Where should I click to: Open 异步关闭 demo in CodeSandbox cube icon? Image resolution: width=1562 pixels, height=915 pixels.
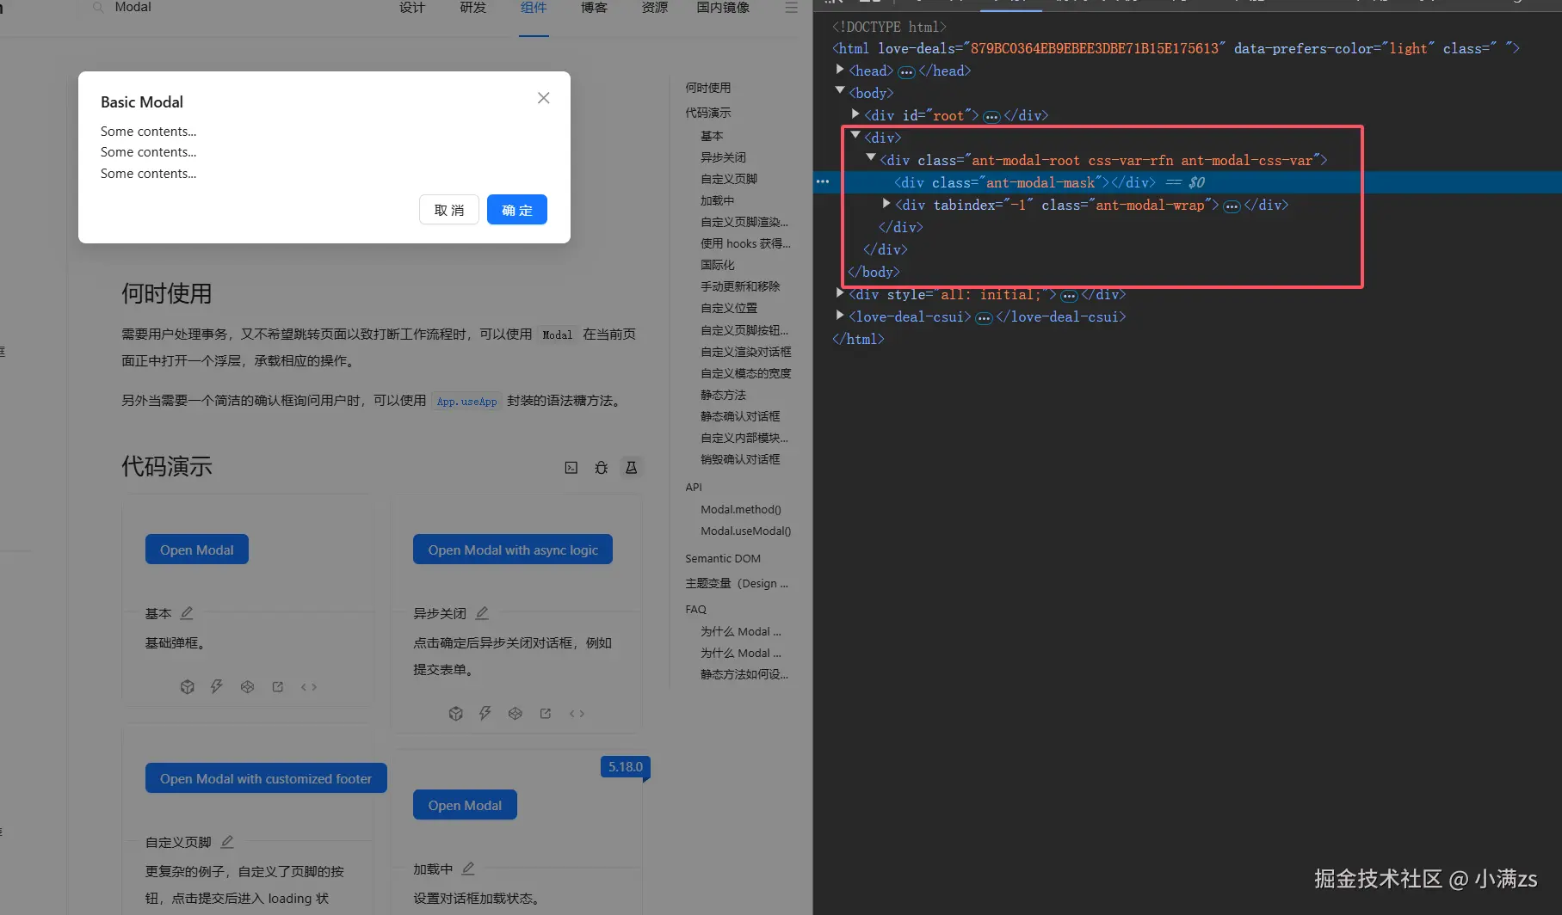tap(455, 714)
